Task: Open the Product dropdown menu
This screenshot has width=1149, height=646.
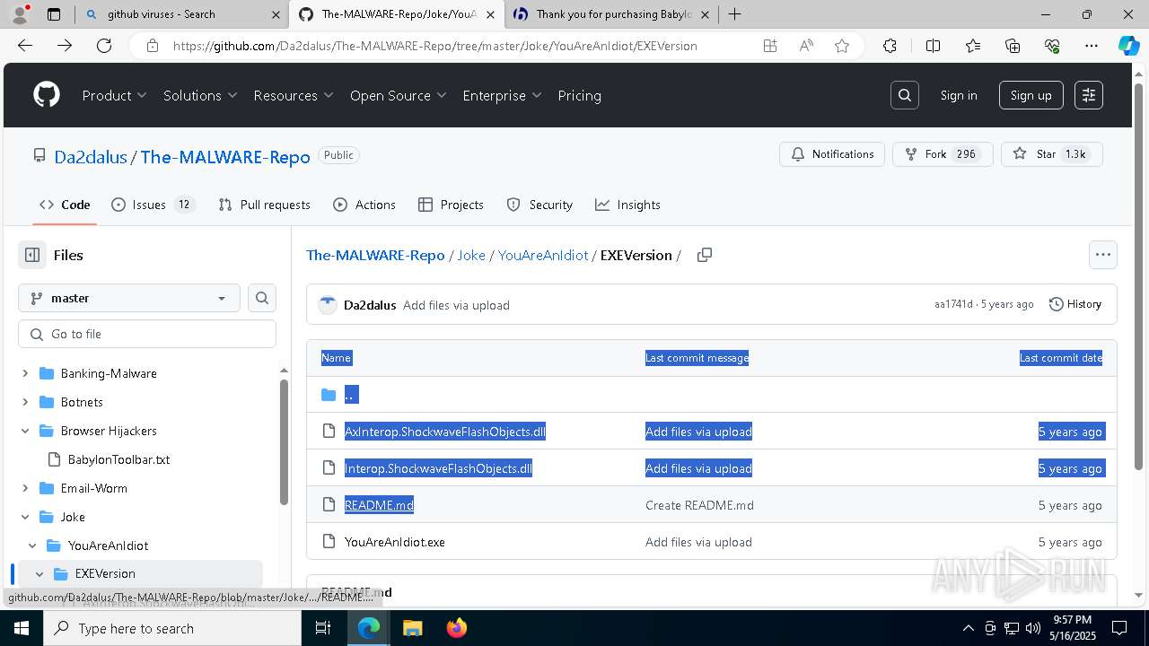Action: 115,95
